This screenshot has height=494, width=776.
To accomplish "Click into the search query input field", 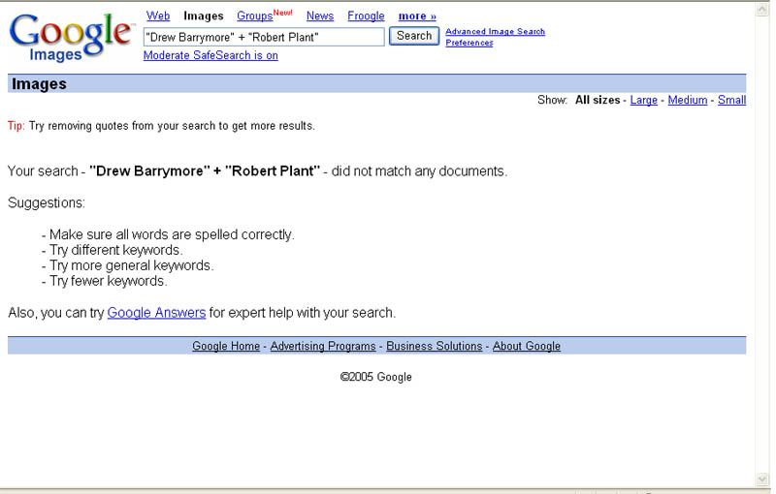I will (264, 37).
